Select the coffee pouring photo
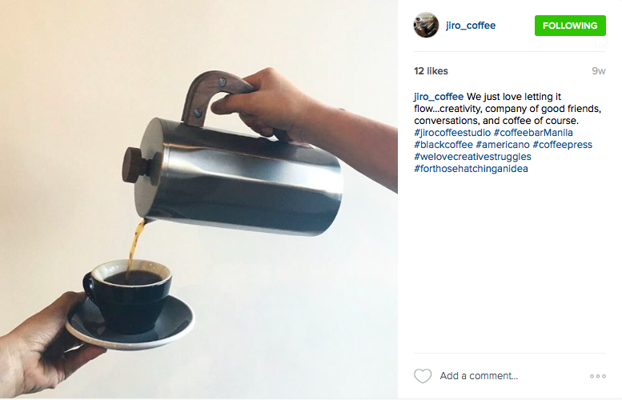 pos(199,199)
